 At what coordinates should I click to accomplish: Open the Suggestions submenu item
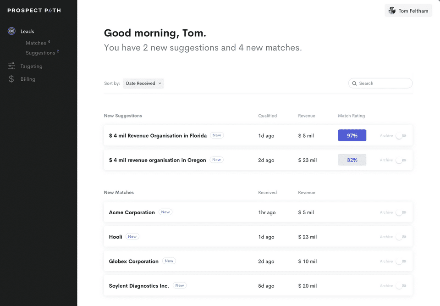click(x=40, y=53)
